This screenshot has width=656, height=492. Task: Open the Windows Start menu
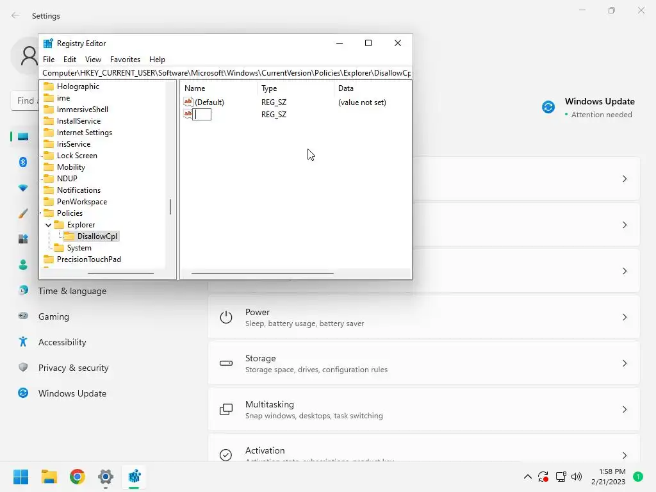click(x=20, y=477)
